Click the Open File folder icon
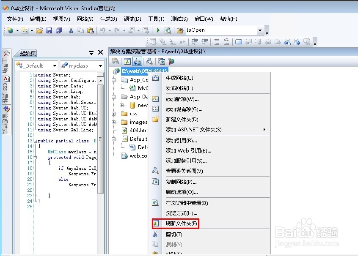The height and width of the screenshot is (256, 358). click(x=39, y=30)
